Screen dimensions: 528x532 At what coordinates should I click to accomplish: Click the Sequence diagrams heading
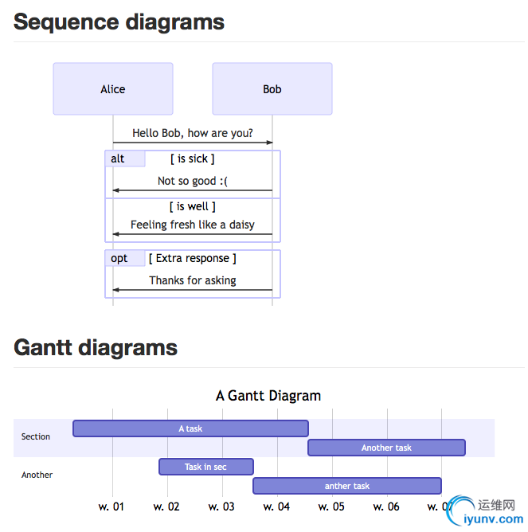(119, 22)
